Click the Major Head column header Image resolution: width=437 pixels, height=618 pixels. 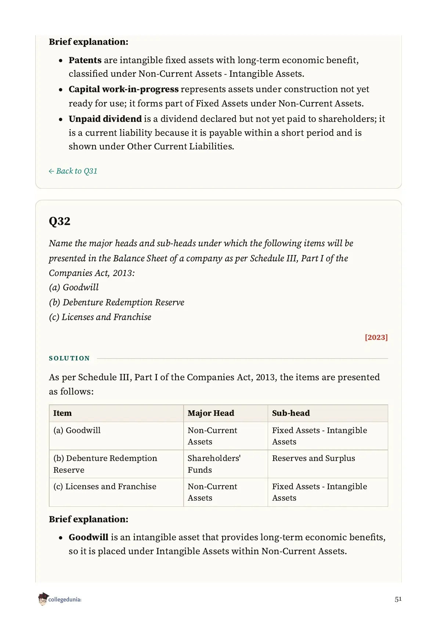click(225, 413)
